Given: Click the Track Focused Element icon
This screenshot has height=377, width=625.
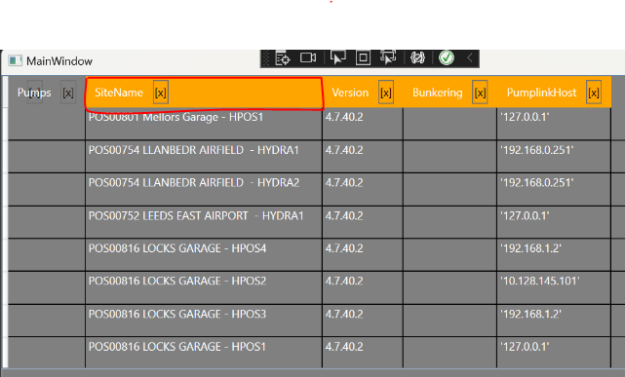Looking at the screenshot, I should point(388,57).
